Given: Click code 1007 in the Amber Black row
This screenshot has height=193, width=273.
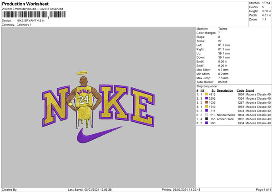Looking at the screenshot, I should [241, 119].
